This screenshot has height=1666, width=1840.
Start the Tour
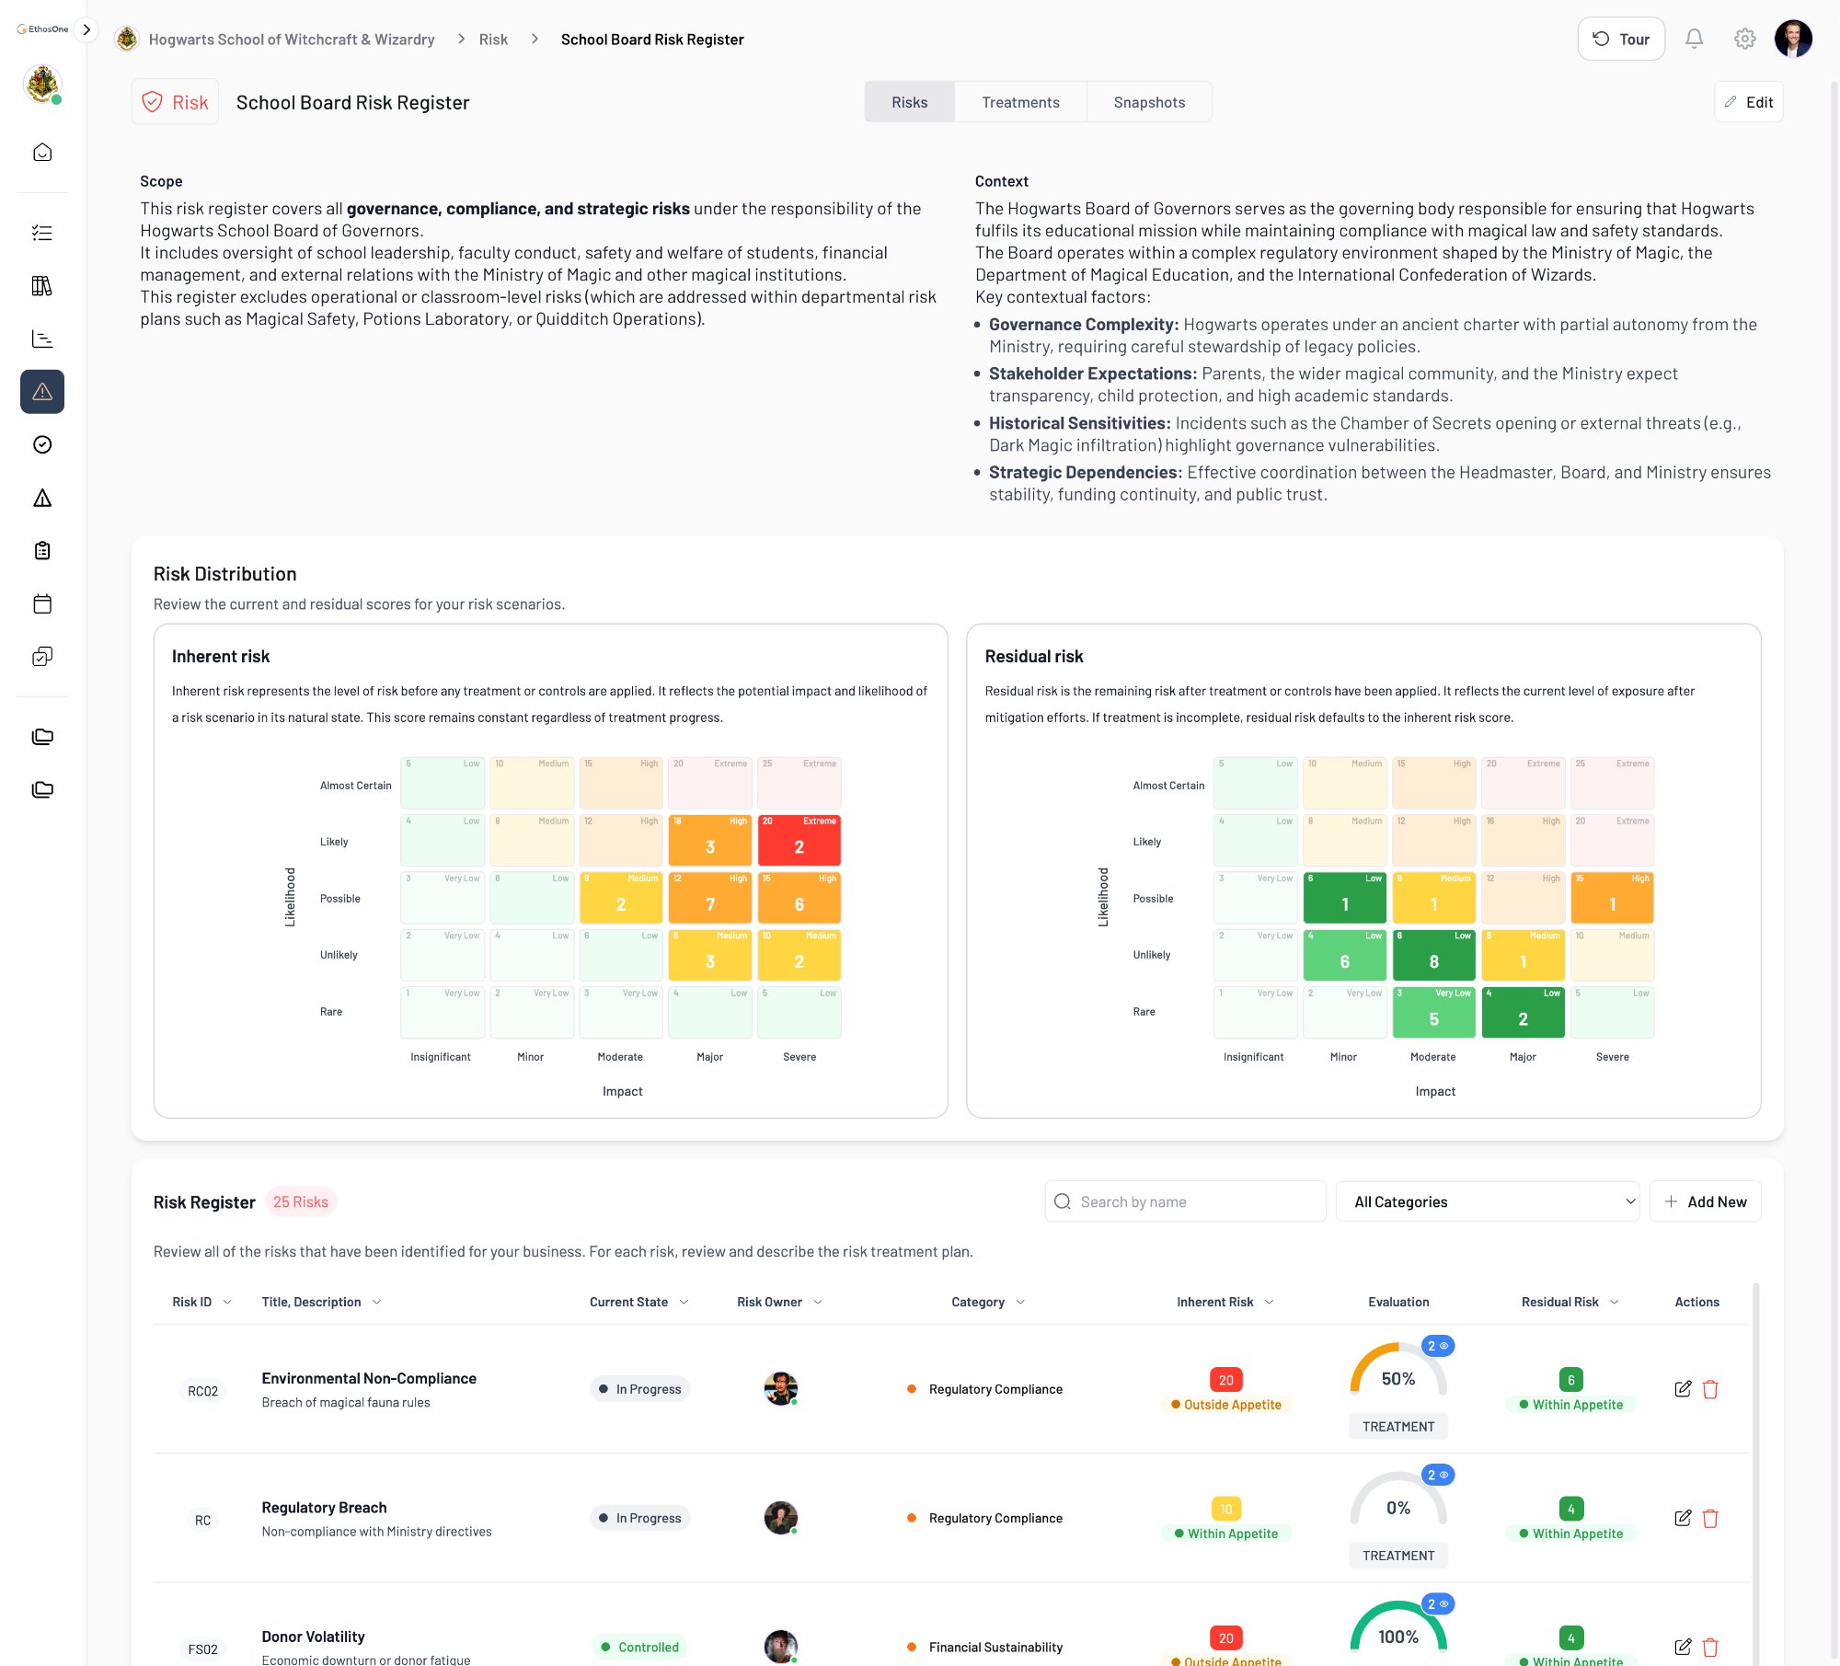1621,39
